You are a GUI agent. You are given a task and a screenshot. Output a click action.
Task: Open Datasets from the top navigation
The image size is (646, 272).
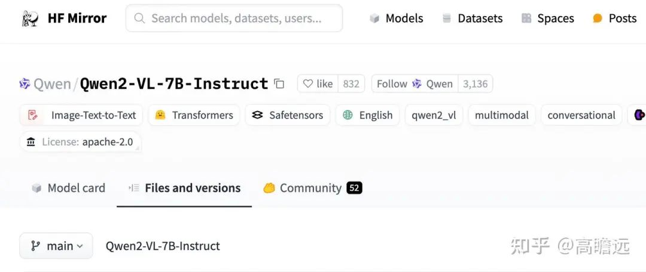[472, 18]
